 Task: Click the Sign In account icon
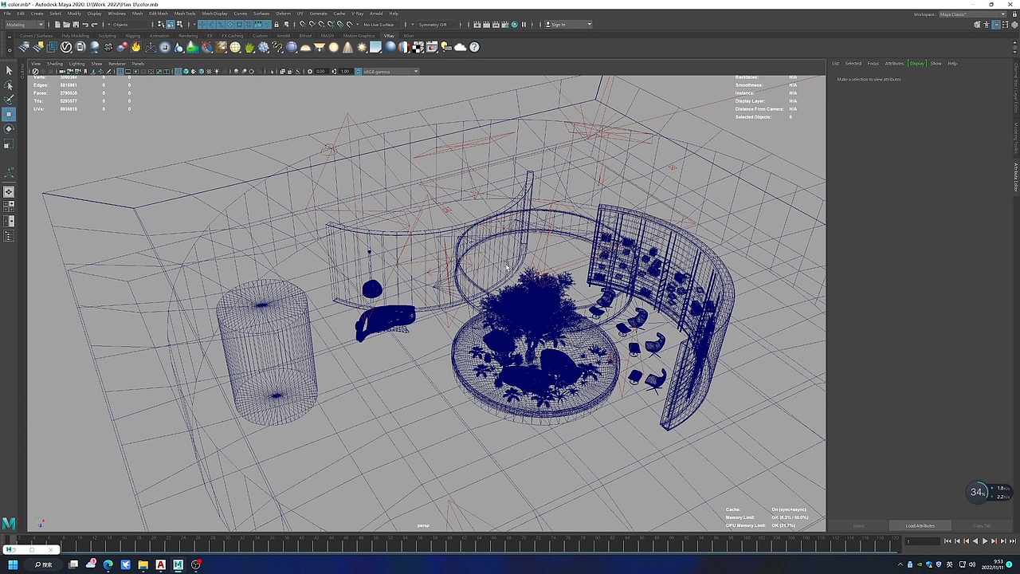coord(548,25)
